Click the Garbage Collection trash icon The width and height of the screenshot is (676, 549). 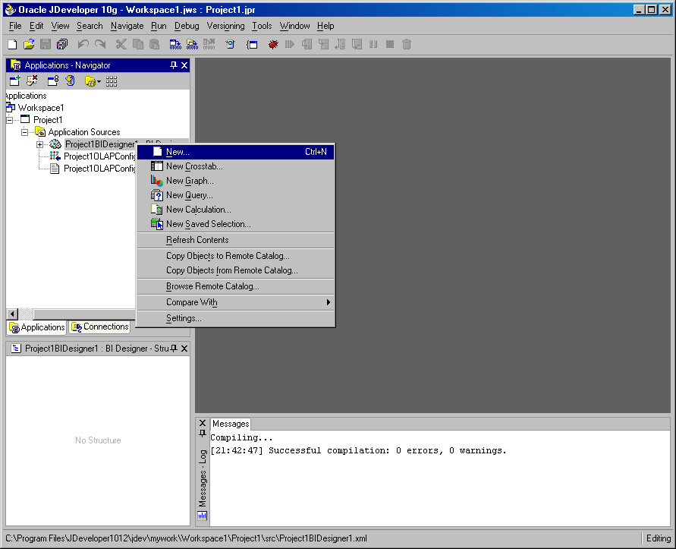[407, 44]
